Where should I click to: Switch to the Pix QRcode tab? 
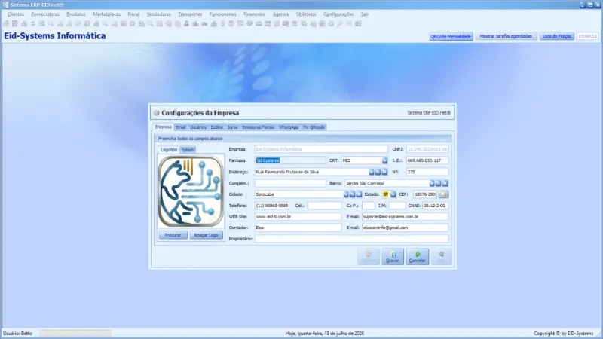click(x=314, y=127)
